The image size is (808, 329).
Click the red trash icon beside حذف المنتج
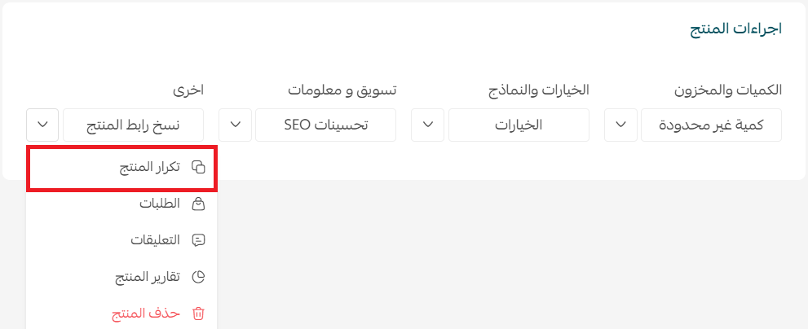click(x=198, y=314)
